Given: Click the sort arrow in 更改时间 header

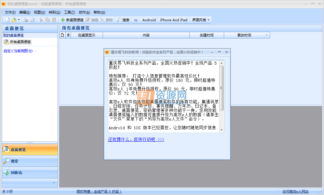Looking at the screenshot, I should coord(267,35).
